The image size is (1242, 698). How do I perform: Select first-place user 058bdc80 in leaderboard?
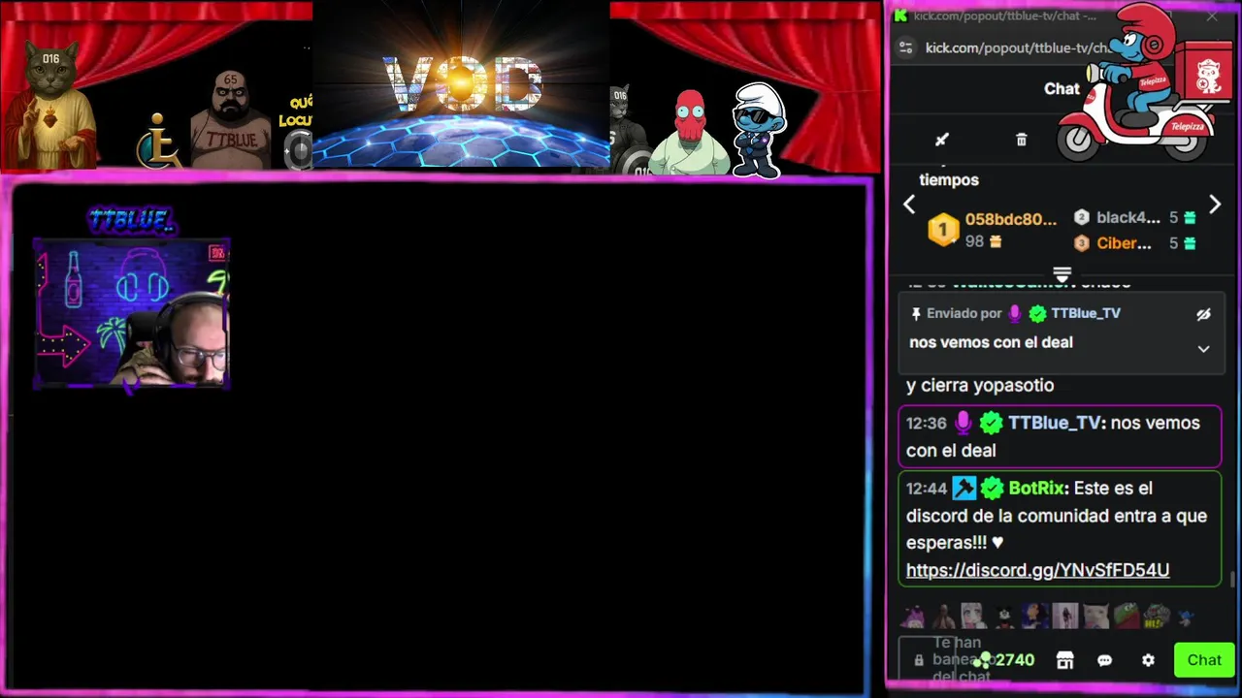pyautogui.click(x=1010, y=219)
